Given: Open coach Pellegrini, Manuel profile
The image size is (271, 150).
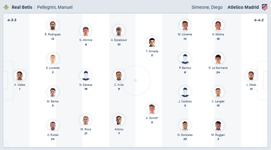Looking at the screenshot, I should pos(55,7).
